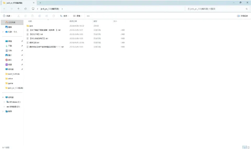Click the chevron after jack_pc_133 in the address bar

[x=62, y=9]
